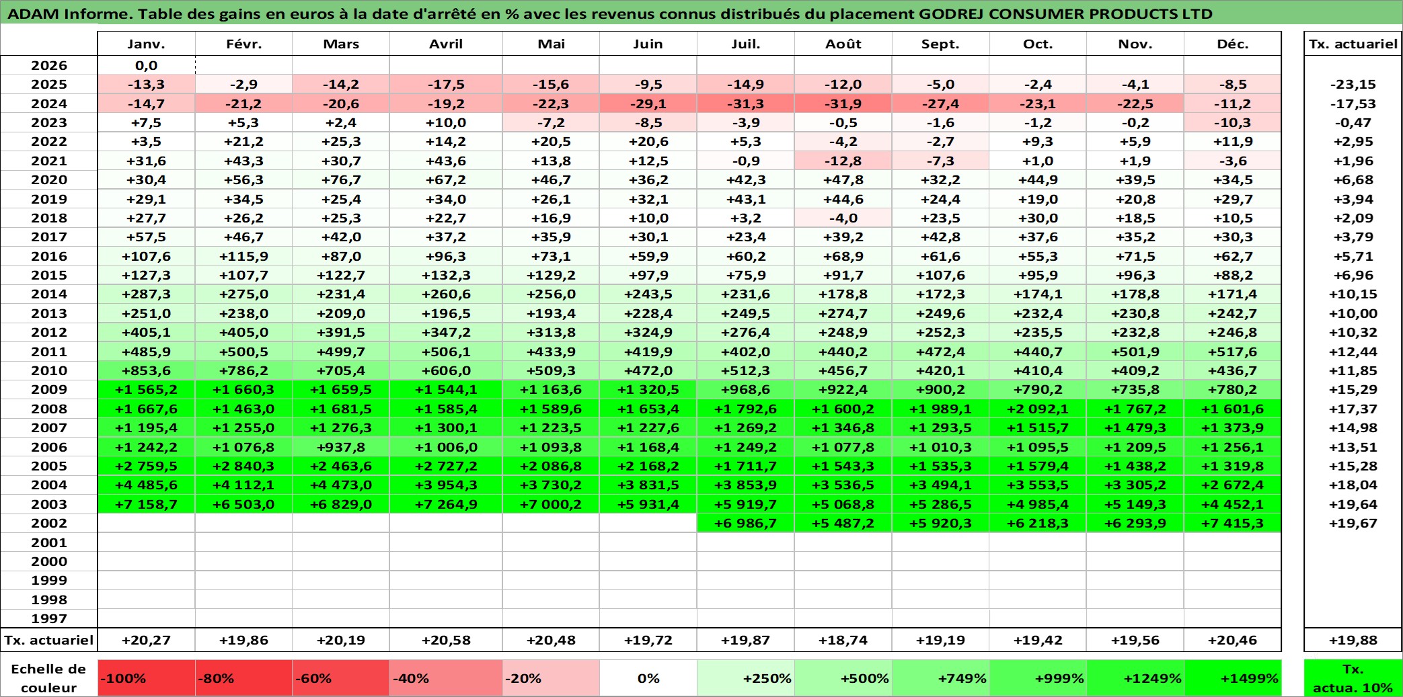Select the +76,7 cell in 2020

(341, 179)
